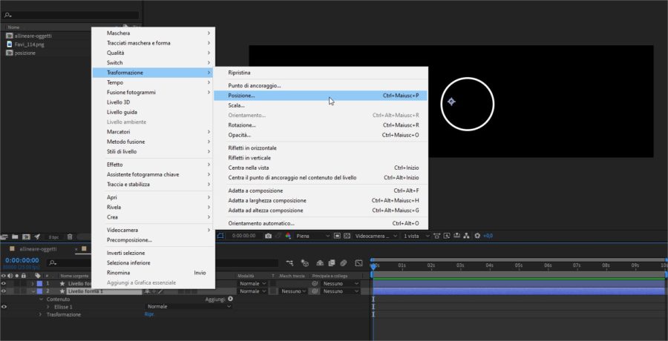668x341 pixels.
Task: Click the Interpret Footage icon in Project panel
Action: tap(4, 237)
